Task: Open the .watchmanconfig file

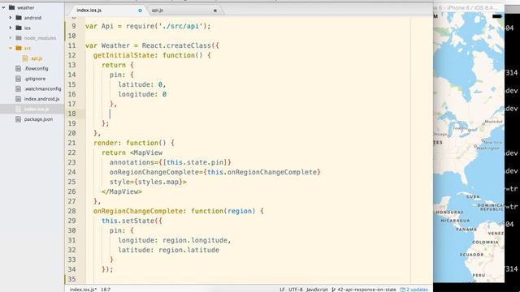Action: point(42,88)
